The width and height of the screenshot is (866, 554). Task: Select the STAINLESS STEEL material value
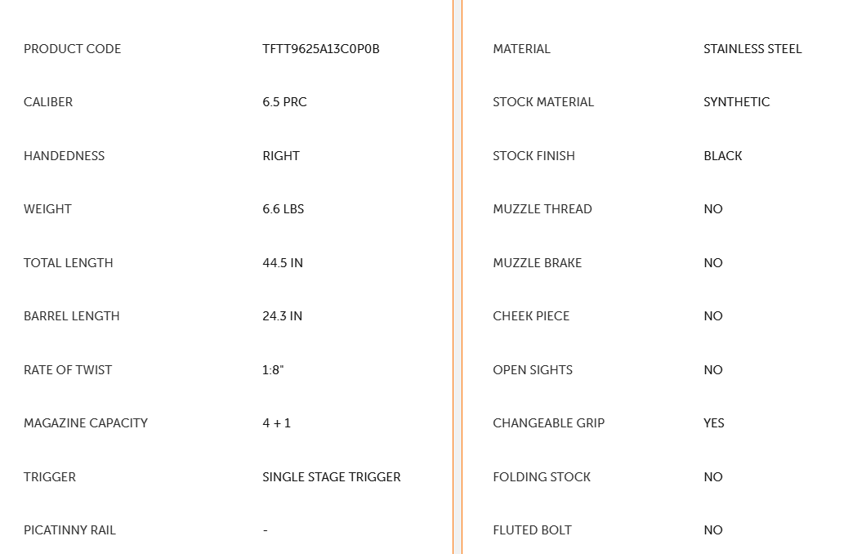752,48
